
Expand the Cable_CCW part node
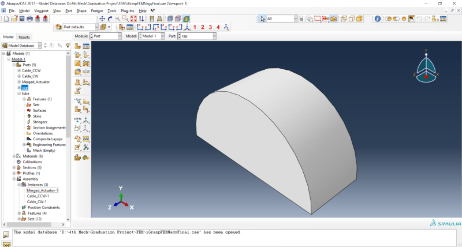click(19, 70)
